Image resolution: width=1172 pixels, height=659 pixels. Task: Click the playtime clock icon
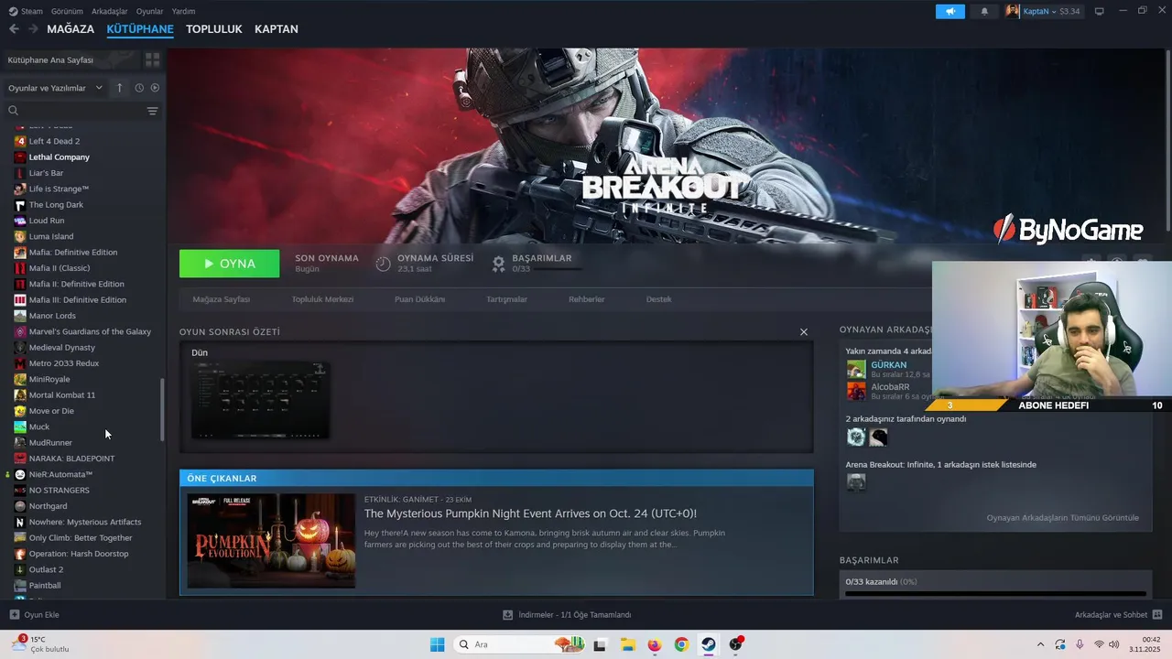point(384,264)
